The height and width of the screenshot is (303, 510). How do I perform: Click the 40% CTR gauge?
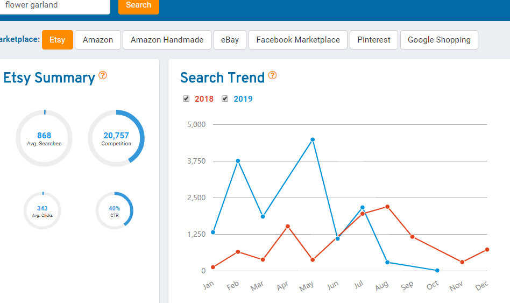point(115,210)
